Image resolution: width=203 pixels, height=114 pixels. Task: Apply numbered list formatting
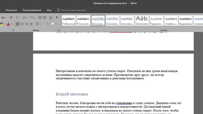pyautogui.click(x=25, y=17)
